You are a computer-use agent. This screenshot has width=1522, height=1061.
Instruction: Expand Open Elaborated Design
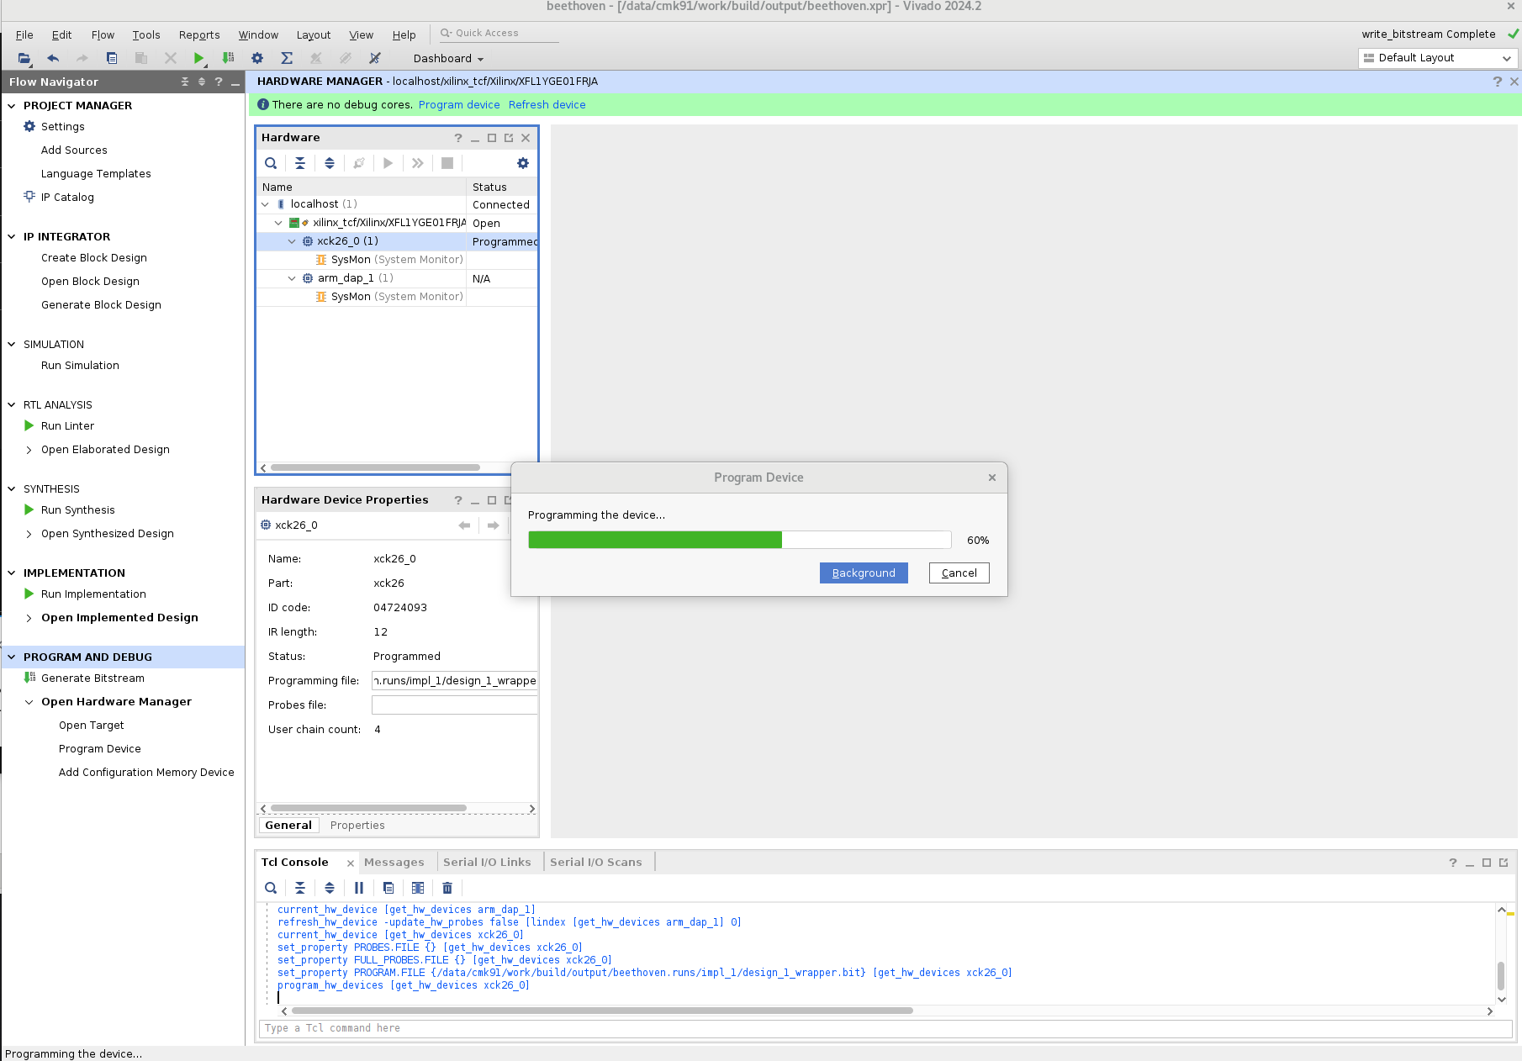[29, 450]
